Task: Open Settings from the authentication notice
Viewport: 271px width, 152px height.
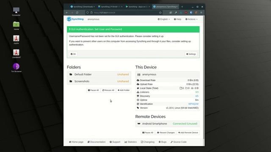Action: (x=191, y=54)
